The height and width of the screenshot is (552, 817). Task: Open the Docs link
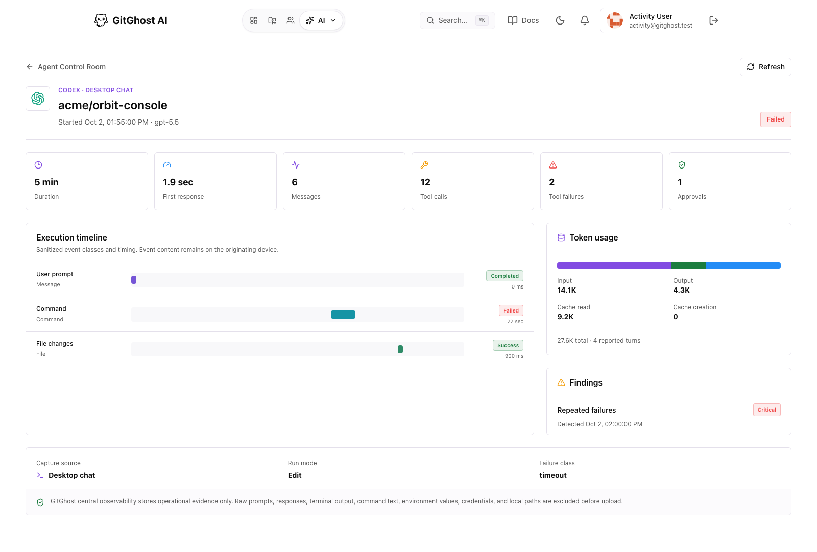[x=523, y=20]
